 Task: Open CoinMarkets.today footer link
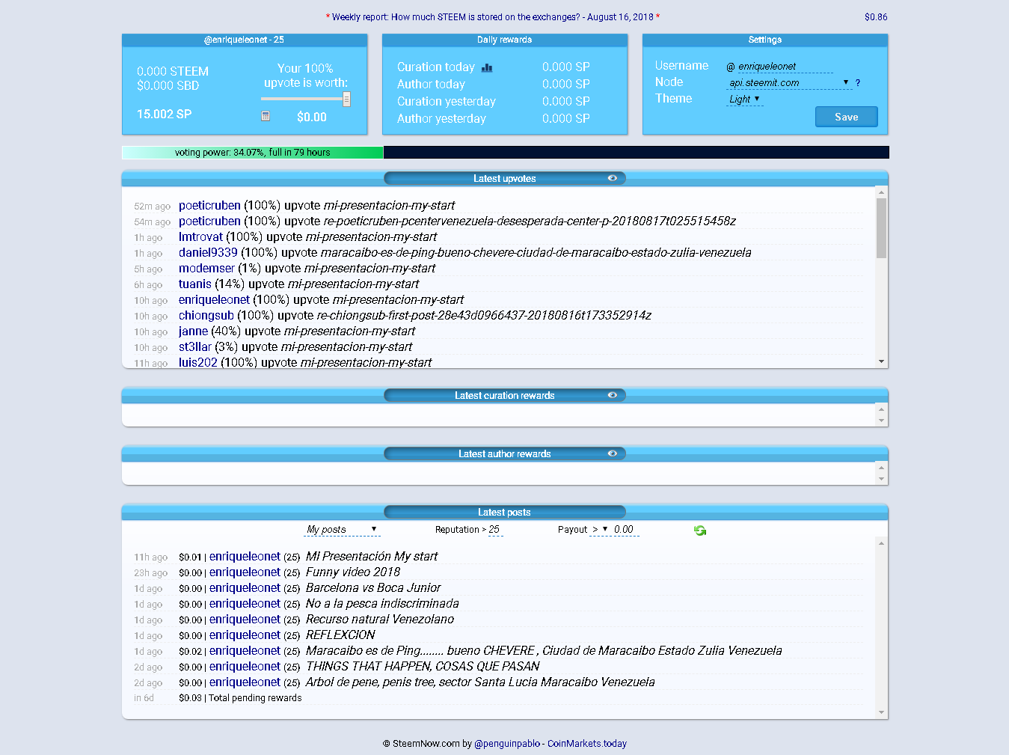(x=587, y=744)
